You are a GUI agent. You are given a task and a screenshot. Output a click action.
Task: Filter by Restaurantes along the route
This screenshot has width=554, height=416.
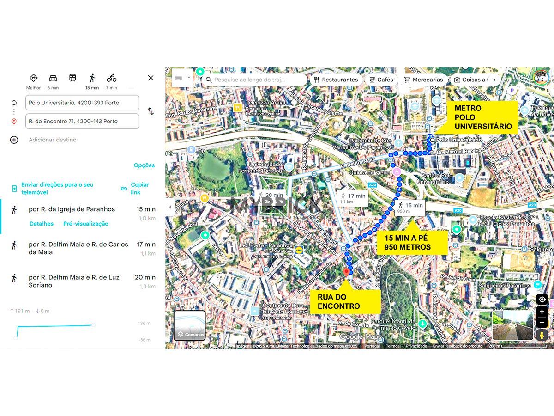pyautogui.click(x=336, y=80)
